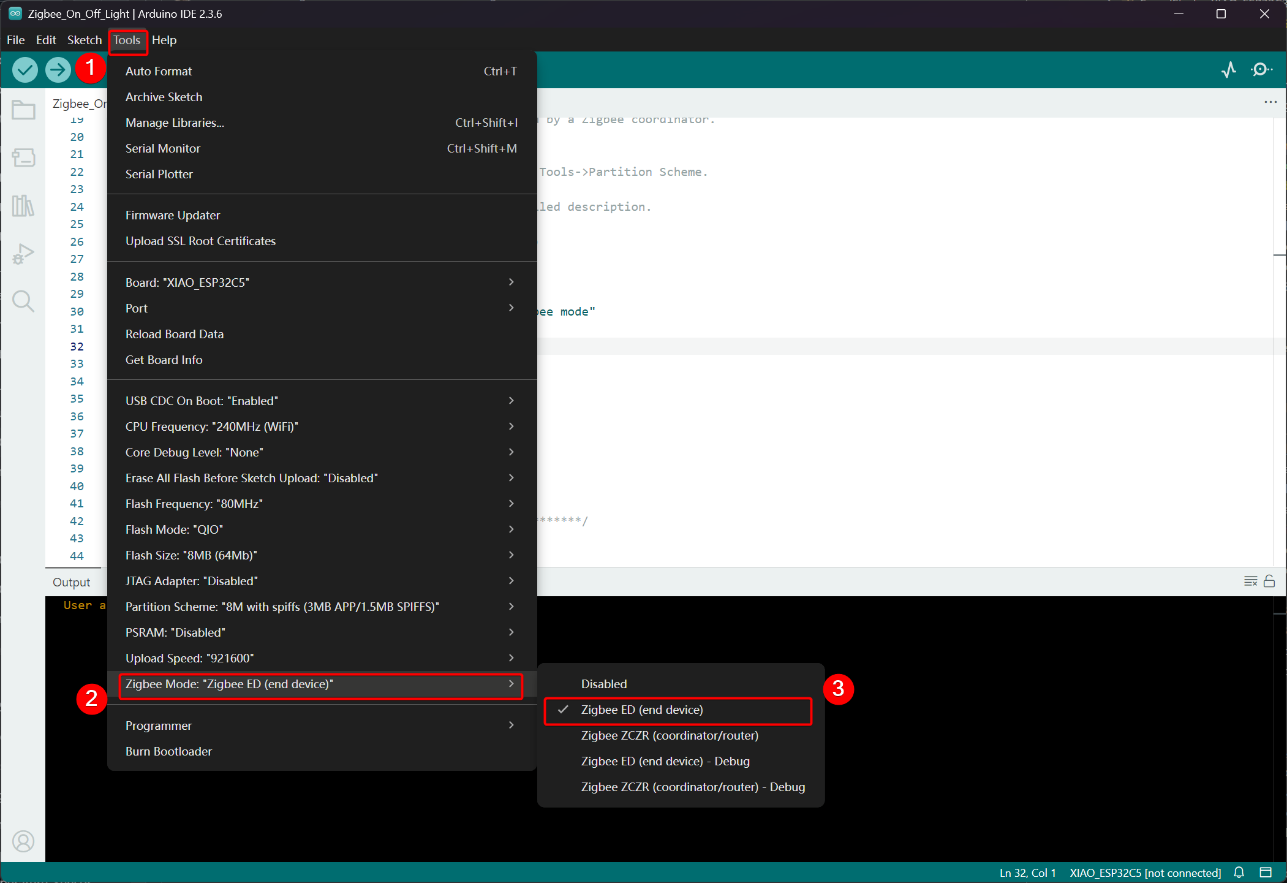Choose Zigbee ZCZR (coordinator/router) mode
The width and height of the screenshot is (1287, 883).
click(669, 735)
